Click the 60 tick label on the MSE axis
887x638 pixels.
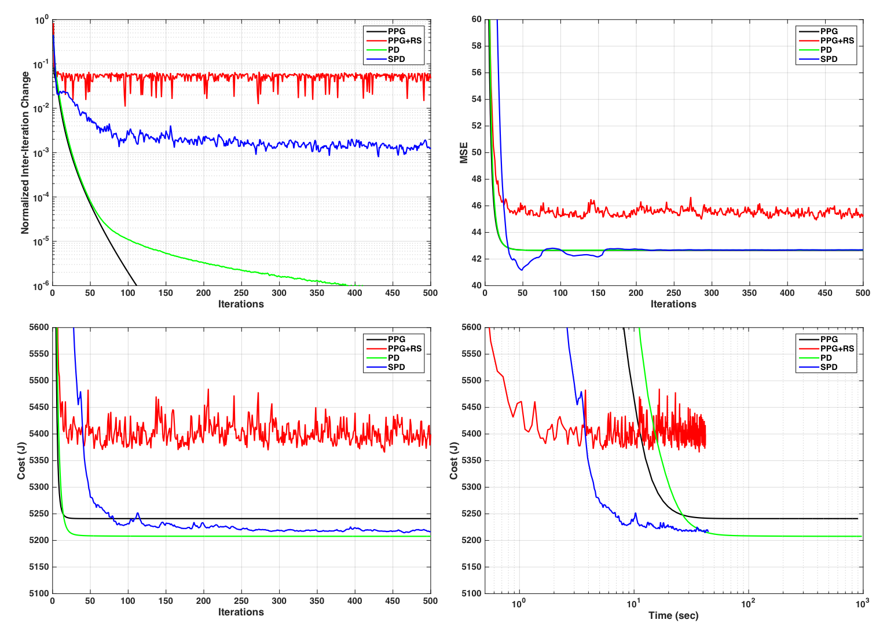[476, 19]
